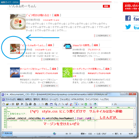Open the お問い合わせ contact banner
The height and width of the screenshot is (139, 139).
click(x=131, y=7)
